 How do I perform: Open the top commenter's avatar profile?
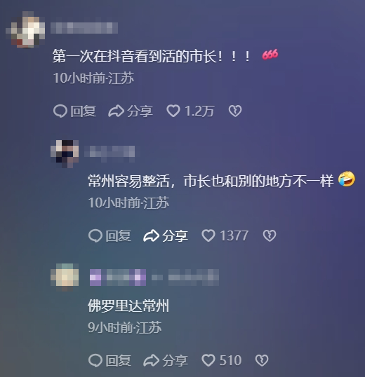(25, 29)
